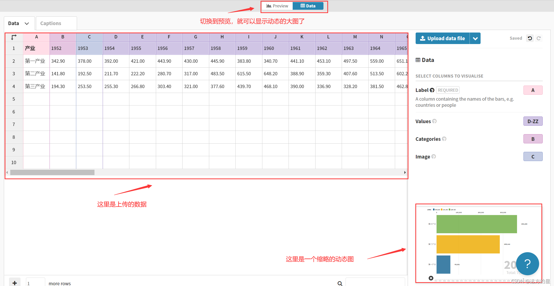Viewport: 554px width, 286px height.
Task: Click the help icon next to Categories
Action: click(x=444, y=139)
